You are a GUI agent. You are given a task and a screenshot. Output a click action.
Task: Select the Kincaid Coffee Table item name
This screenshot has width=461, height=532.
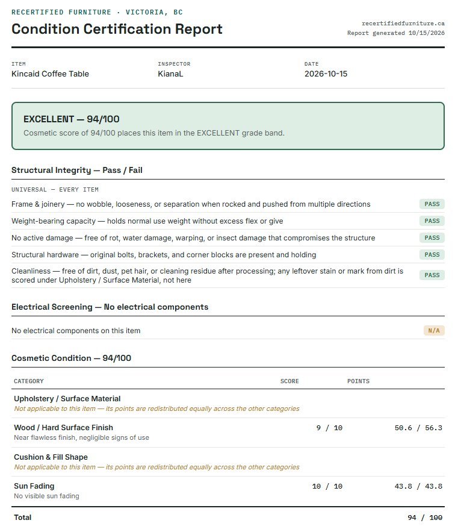pyautogui.click(x=50, y=74)
